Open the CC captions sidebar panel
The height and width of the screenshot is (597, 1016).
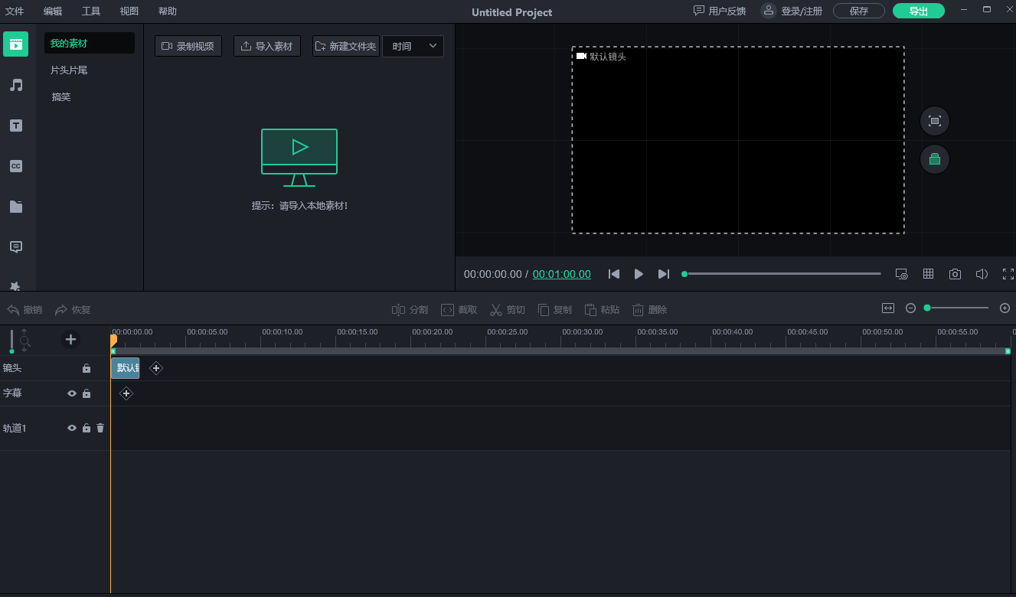coord(15,166)
